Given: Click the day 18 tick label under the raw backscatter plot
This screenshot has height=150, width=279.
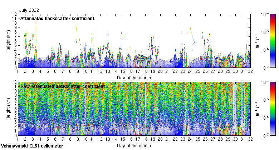Looking at the screenshot, I should pyautogui.click(x=145, y=139).
